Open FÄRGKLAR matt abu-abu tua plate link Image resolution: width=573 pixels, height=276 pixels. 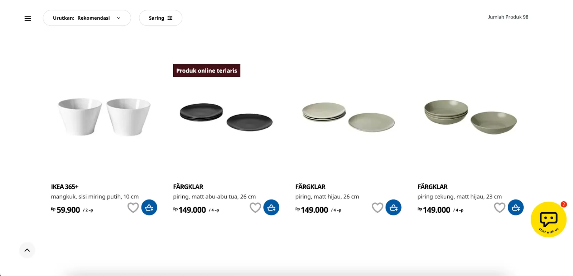(188, 187)
